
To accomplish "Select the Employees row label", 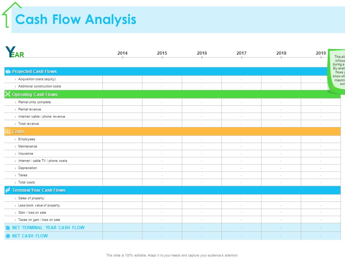I will [x=27, y=139].
